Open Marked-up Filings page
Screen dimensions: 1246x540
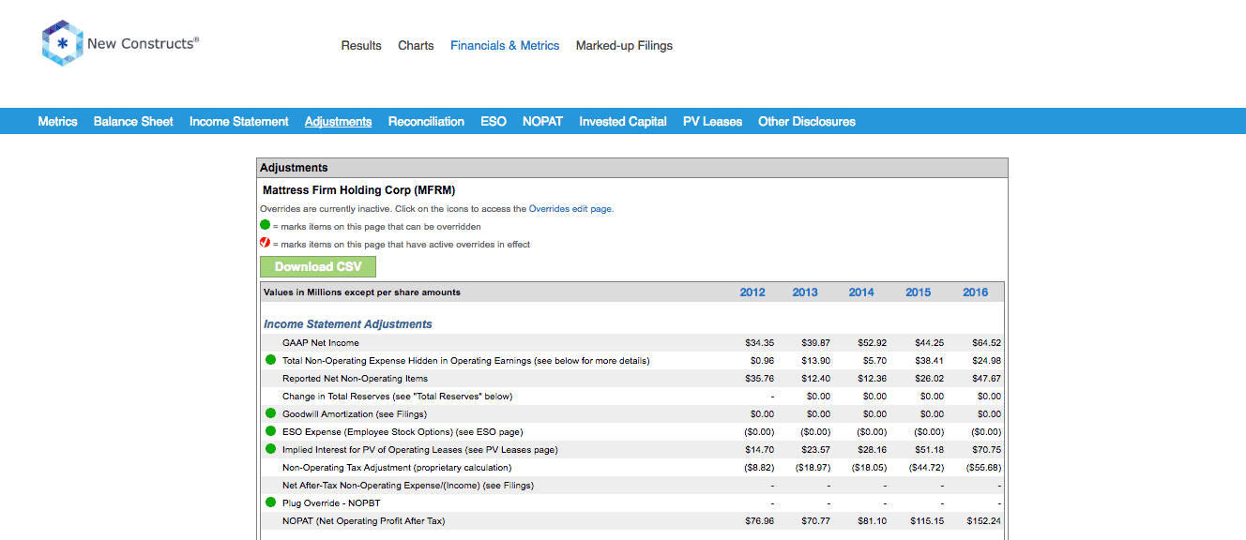click(624, 45)
